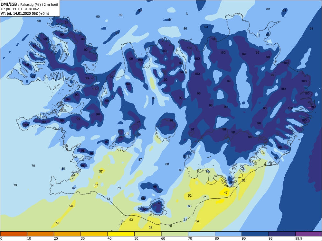Click the 'VT: þri. 14.01.2020 06Z (+0 h)' line
The height and width of the screenshot is (241, 322).
click(25, 13)
